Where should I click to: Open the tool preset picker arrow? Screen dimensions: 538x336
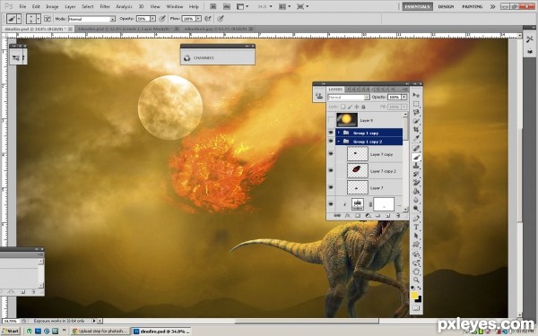click(x=19, y=19)
